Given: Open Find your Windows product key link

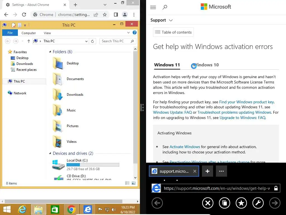Looking at the screenshot, I should click(x=246, y=102).
